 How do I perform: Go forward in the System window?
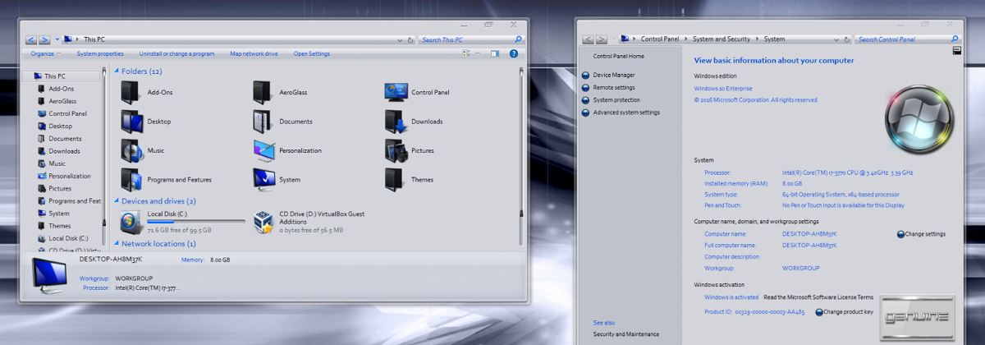pyautogui.click(x=602, y=39)
